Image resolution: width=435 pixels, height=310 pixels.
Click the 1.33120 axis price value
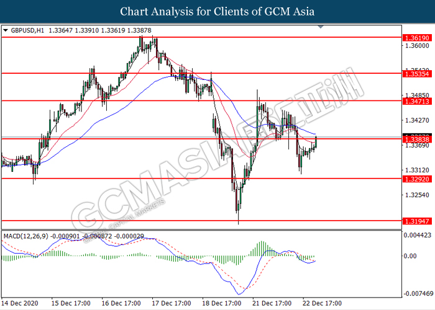pos(417,170)
